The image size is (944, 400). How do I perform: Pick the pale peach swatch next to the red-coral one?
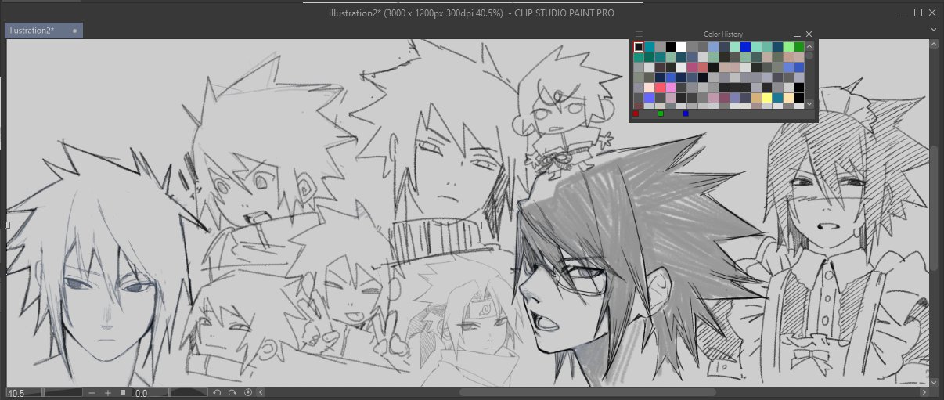[x=649, y=88]
